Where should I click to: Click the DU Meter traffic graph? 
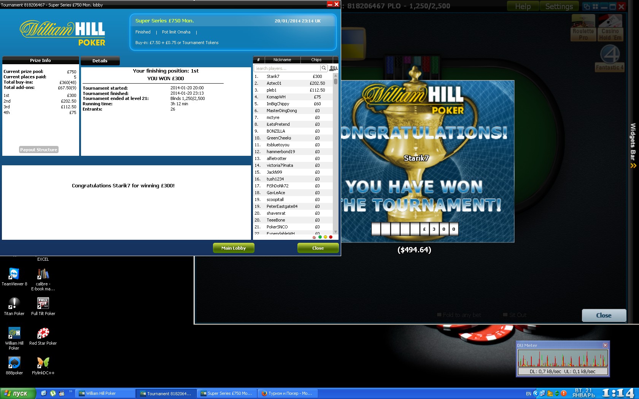click(563, 358)
